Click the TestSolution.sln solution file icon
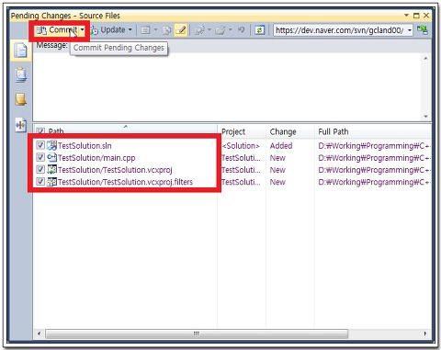The width and height of the screenshot is (441, 350). coord(51,145)
